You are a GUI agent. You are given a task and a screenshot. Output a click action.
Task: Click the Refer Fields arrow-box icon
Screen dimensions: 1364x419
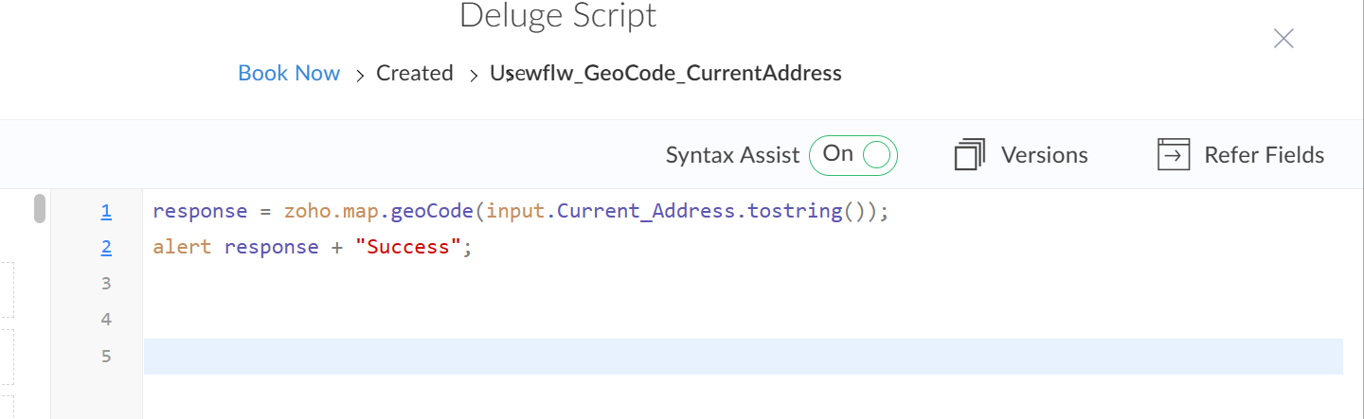1174,154
